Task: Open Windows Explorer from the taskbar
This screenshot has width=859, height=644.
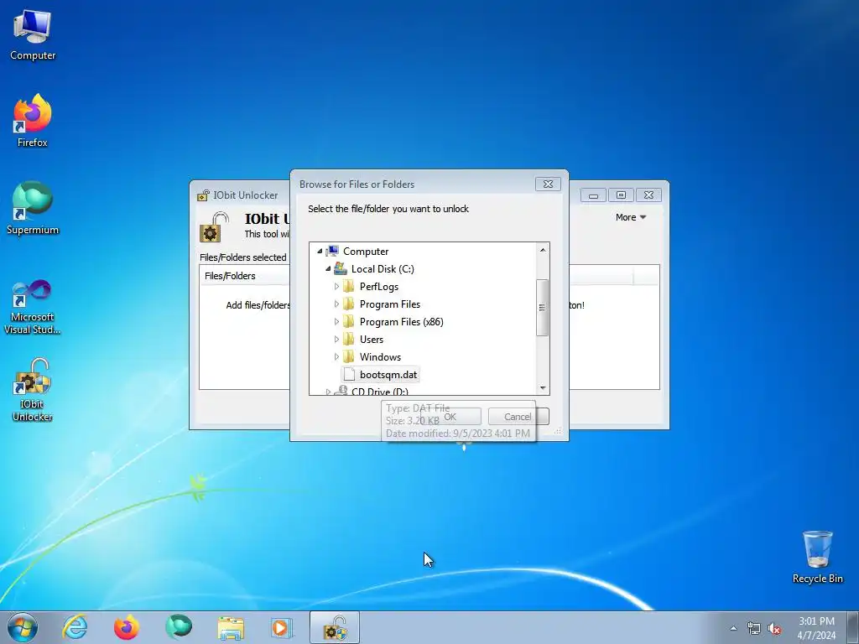Action: pos(231,627)
